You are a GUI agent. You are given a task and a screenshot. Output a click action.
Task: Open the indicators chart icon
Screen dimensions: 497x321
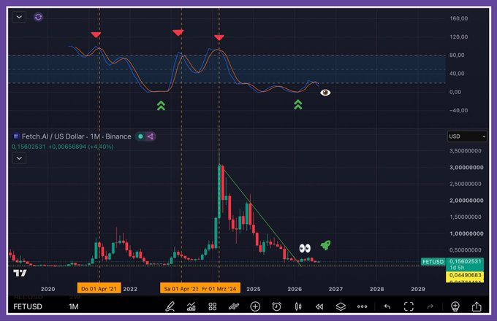click(x=191, y=306)
